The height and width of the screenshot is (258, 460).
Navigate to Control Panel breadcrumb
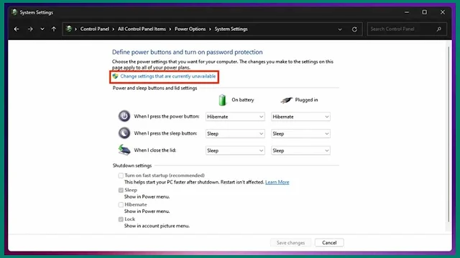click(94, 29)
